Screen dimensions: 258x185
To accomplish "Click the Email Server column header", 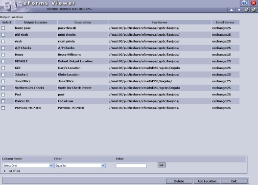I will point(225,22).
